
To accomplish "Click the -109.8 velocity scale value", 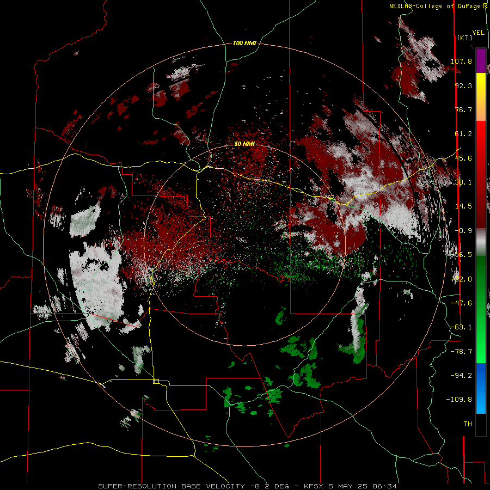I will tap(459, 400).
